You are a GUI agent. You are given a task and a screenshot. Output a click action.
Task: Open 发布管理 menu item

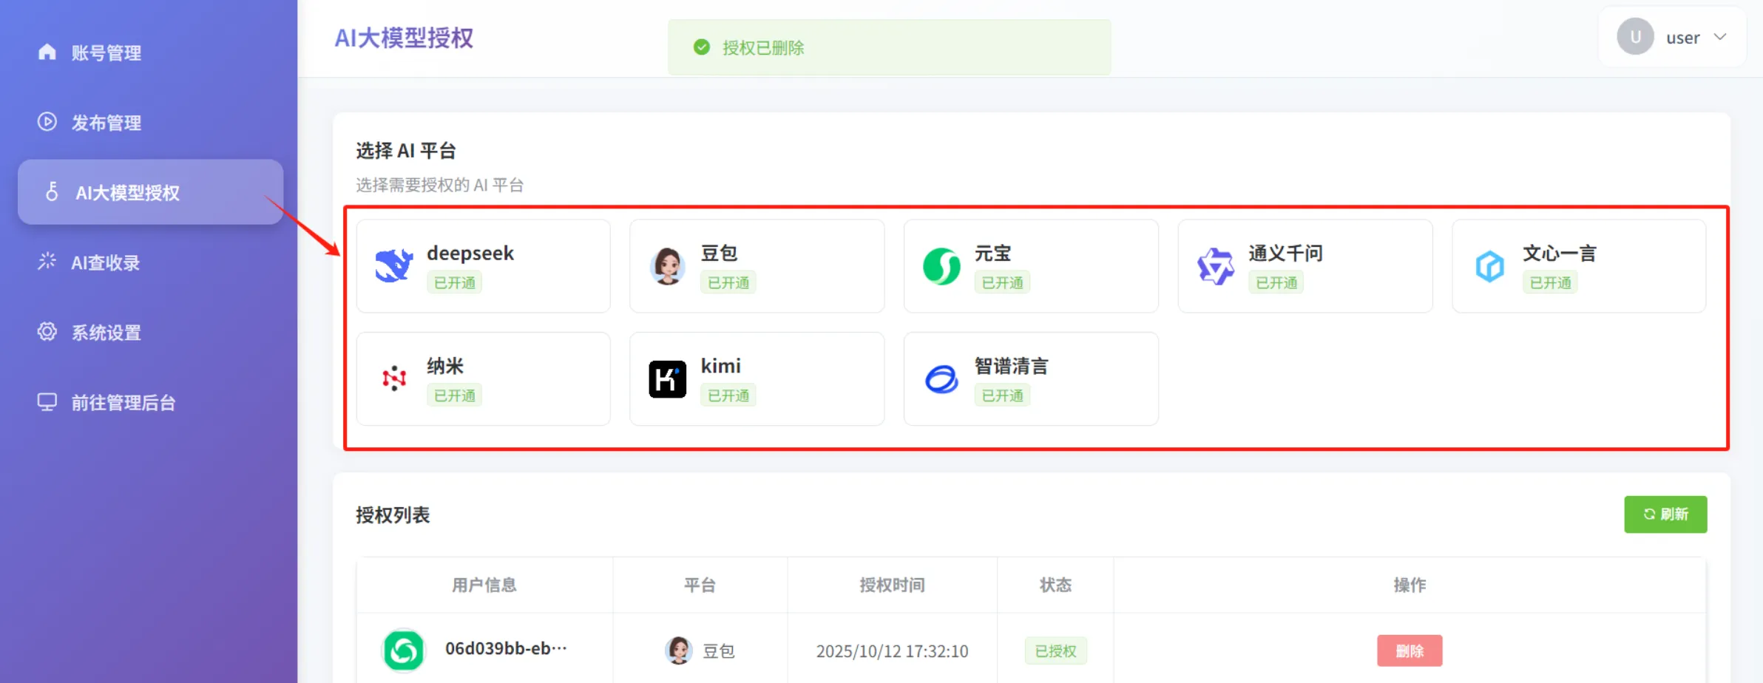[150, 122]
